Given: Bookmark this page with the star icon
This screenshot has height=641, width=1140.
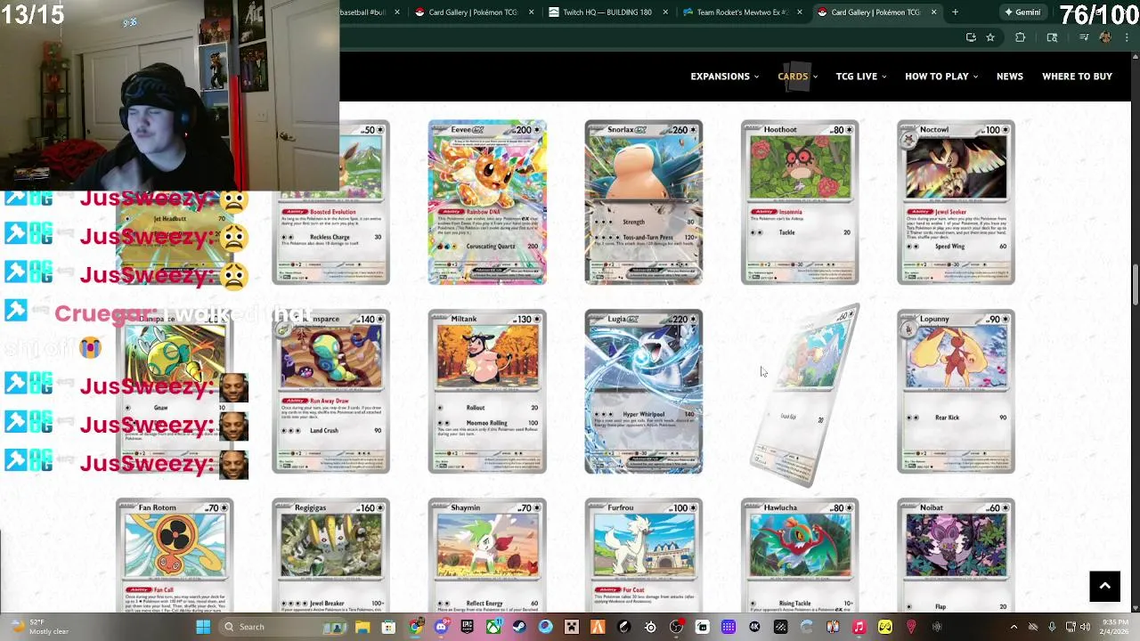Looking at the screenshot, I should click(x=989, y=37).
